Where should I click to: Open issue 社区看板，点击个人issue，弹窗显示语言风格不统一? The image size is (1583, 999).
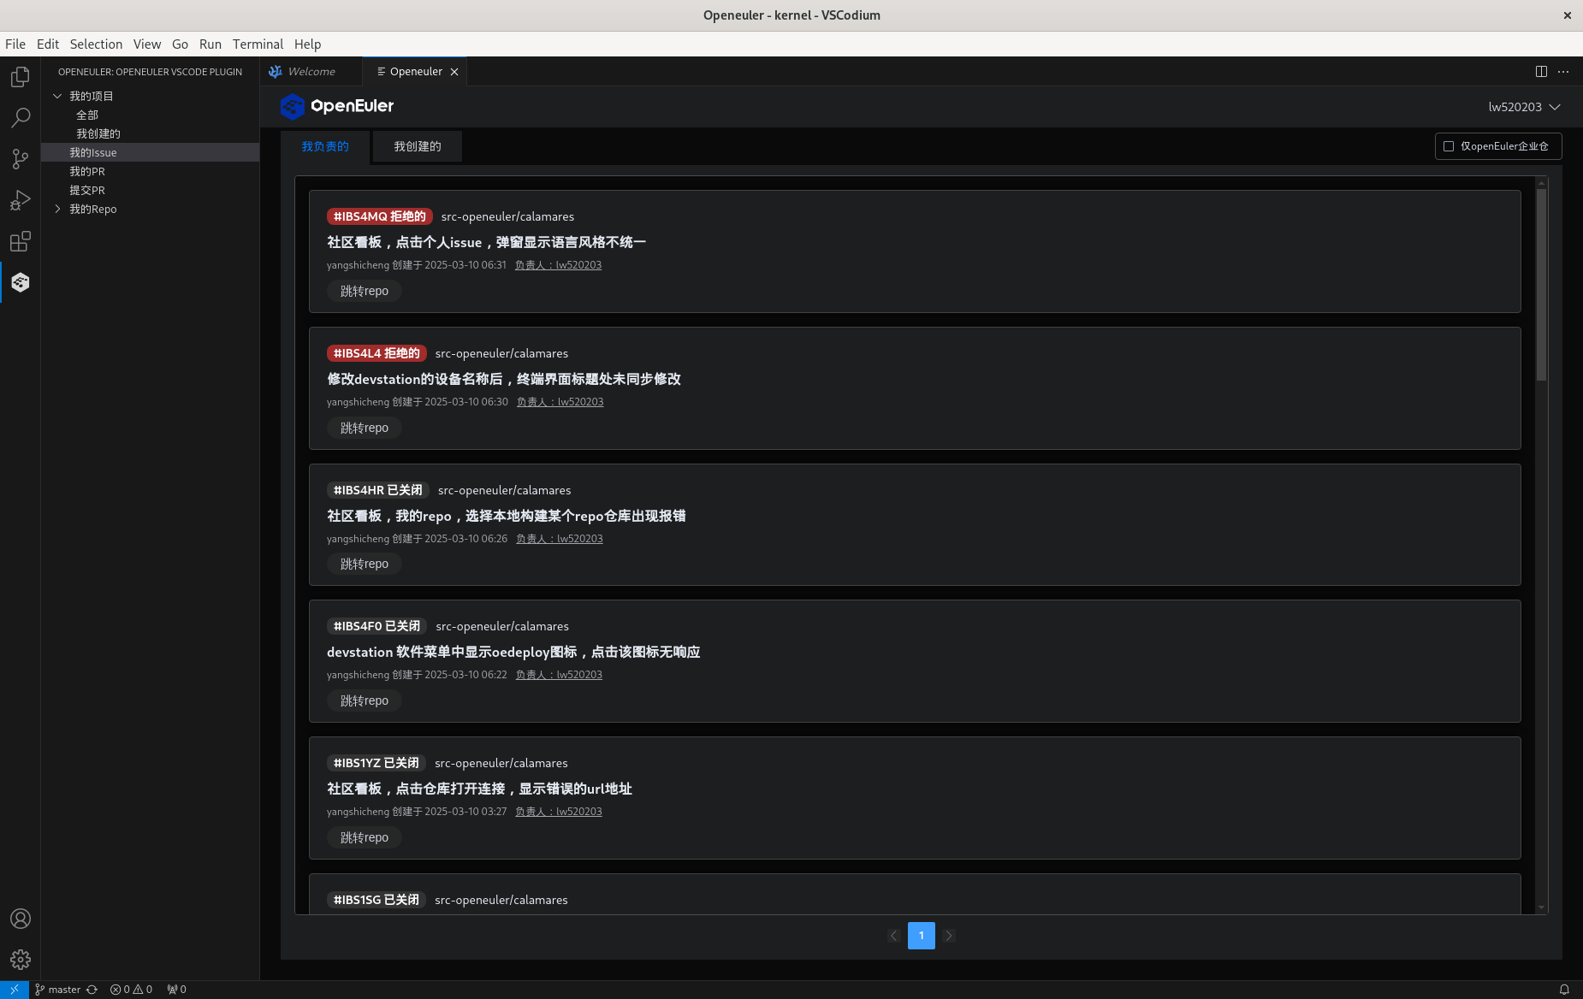(486, 242)
